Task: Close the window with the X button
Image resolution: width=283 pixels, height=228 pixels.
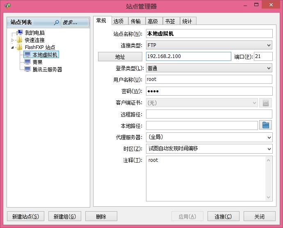Action: (x=271, y=4)
